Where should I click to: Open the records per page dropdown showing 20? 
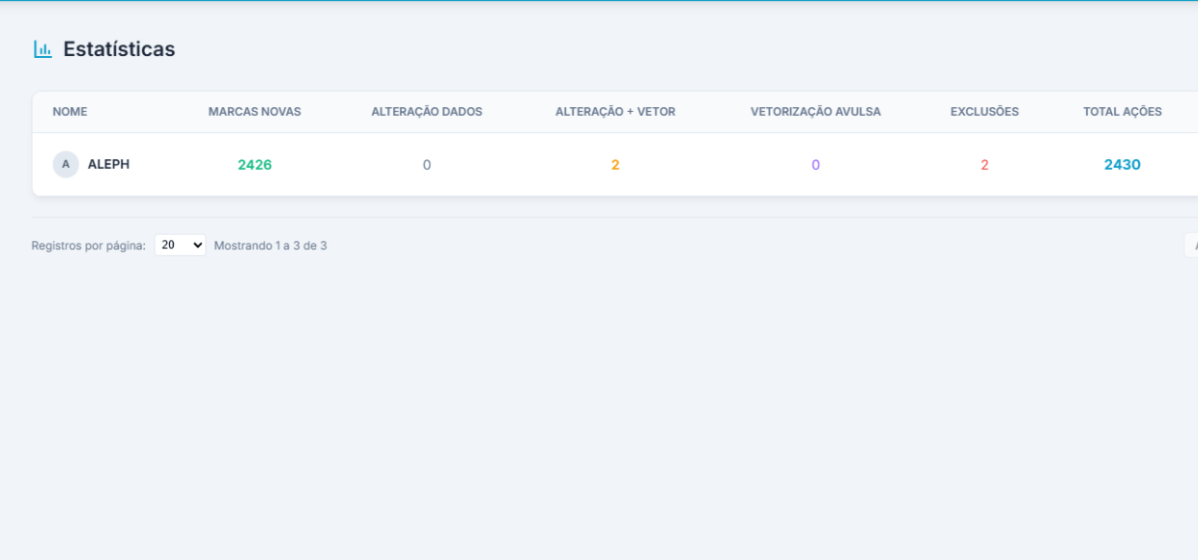pyautogui.click(x=180, y=245)
